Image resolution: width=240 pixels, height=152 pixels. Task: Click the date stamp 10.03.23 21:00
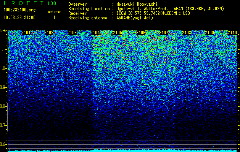tap(19, 17)
